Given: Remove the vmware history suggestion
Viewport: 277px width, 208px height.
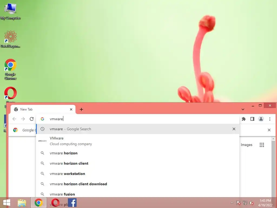Looking at the screenshot, I should tap(234, 129).
